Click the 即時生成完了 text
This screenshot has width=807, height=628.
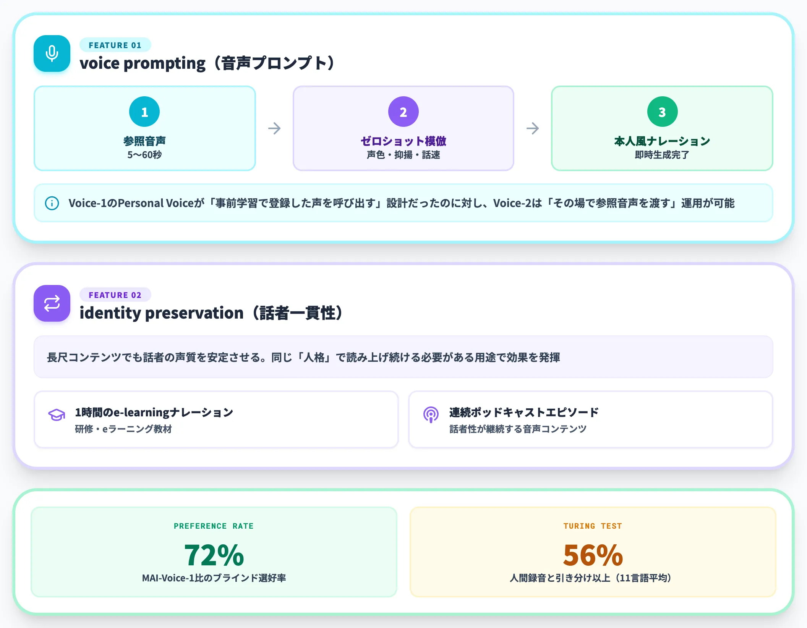pos(662,155)
